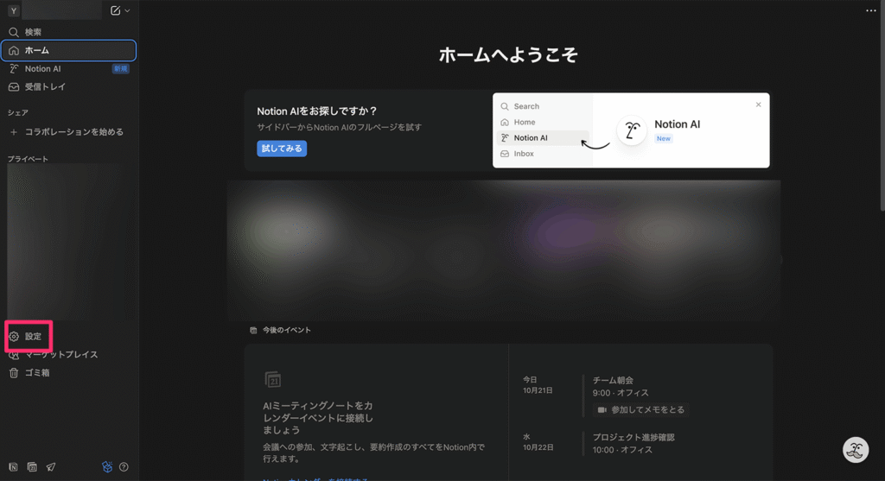
Task: Dismiss the Notion AI banner with X
Action: (758, 104)
